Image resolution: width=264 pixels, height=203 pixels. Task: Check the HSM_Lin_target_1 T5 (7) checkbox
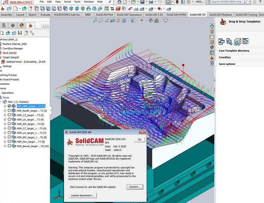pos(9,133)
